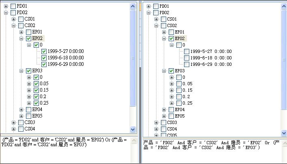This screenshot has width=287, height=164.
Task: Uncheck 1999-5-27 checkbox in left tree
Action: pos(44,51)
